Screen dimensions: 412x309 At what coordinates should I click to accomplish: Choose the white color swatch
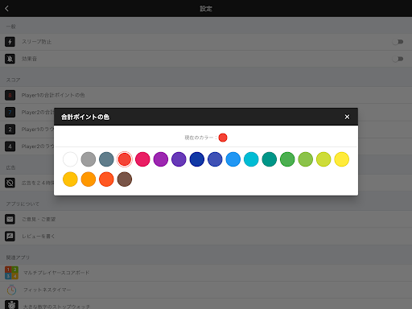(70, 159)
